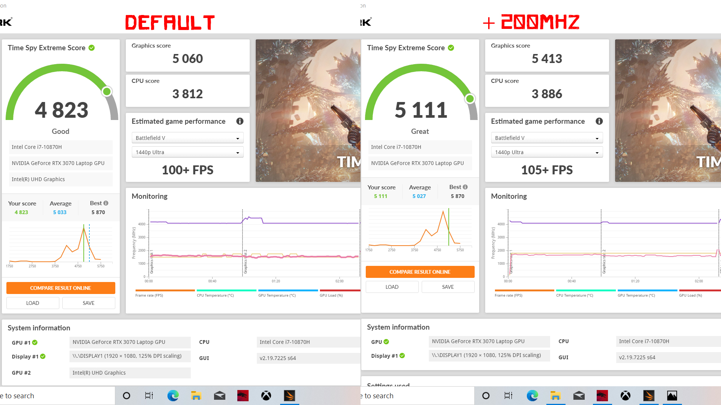The height and width of the screenshot is (405, 721).
Task: Click COMPARE RESULT ONLINE in right window
Action: [x=420, y=272]
